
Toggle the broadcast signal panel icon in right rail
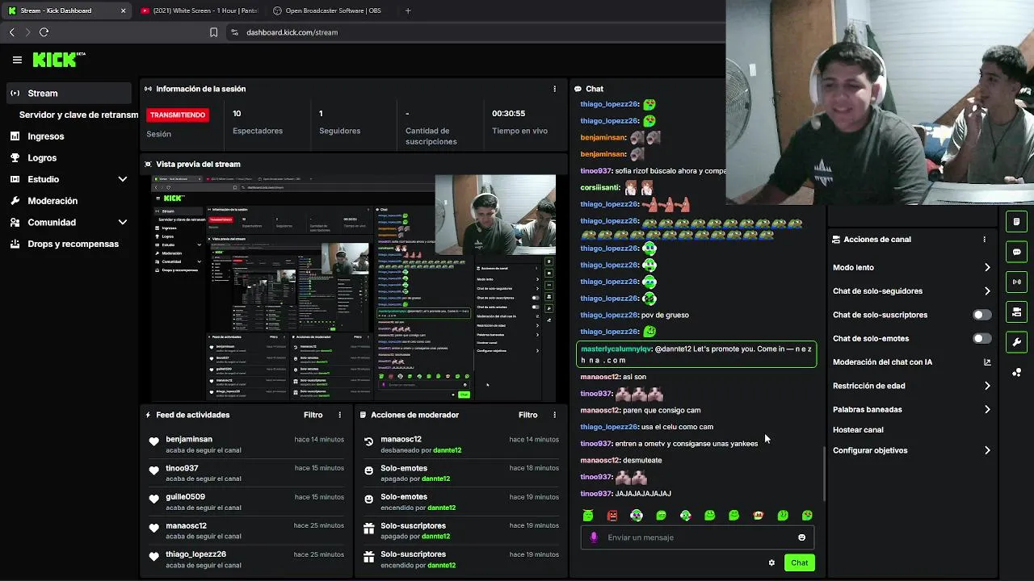coord(1016,282)
